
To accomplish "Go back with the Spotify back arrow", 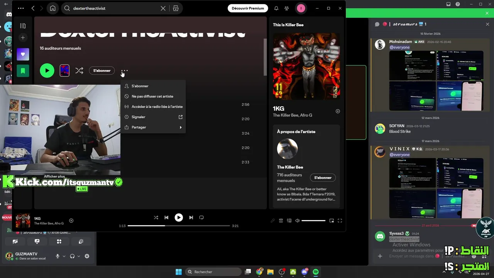I will point(33,8).
